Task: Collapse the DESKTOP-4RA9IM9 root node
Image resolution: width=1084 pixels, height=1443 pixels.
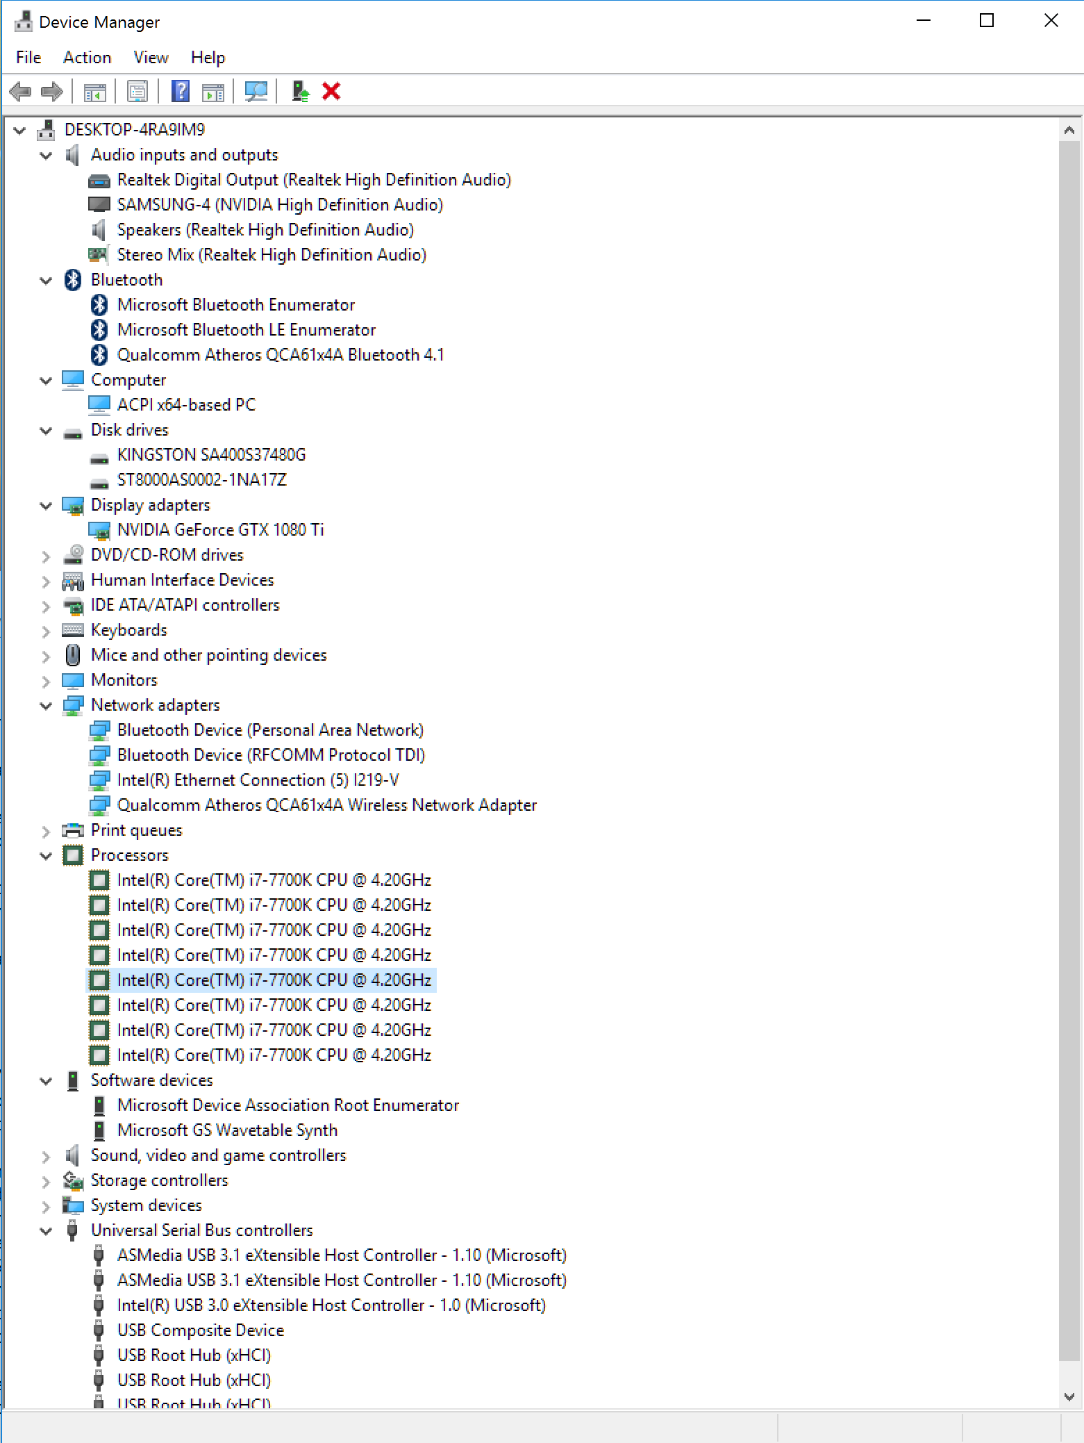Action: pos(19,130)
